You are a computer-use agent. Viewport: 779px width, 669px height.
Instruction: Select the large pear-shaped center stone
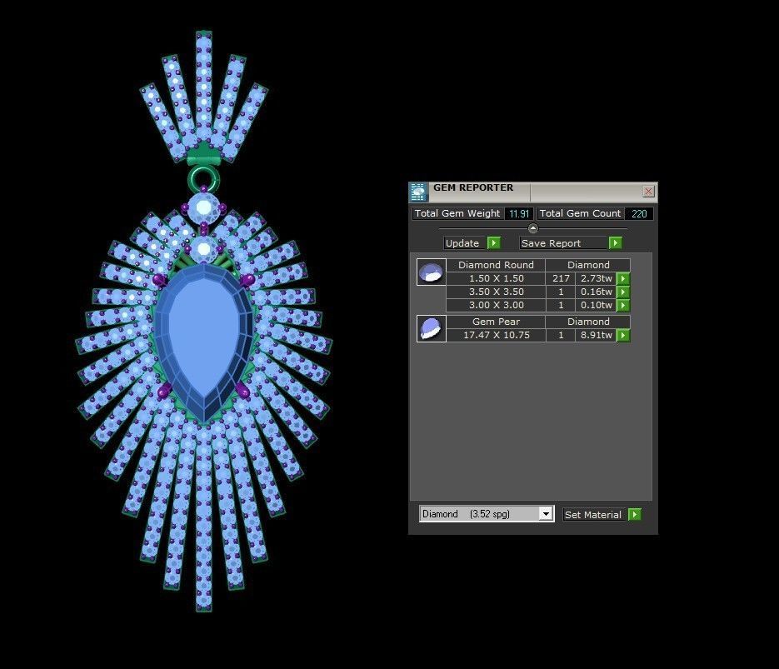coord(203,342)
